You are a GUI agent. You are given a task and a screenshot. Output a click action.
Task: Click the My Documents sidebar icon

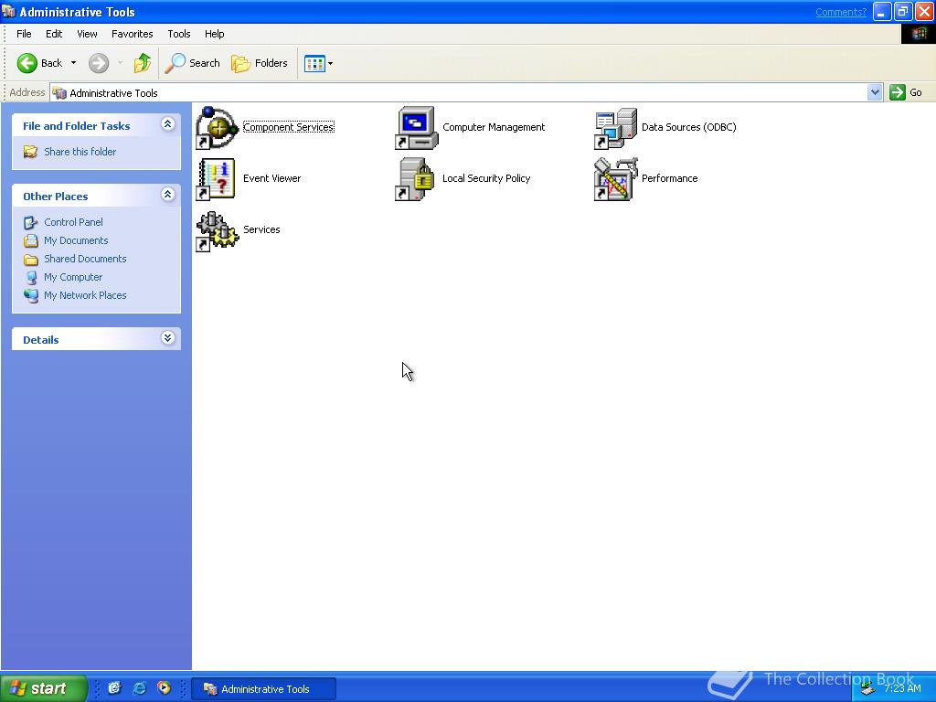30,240
